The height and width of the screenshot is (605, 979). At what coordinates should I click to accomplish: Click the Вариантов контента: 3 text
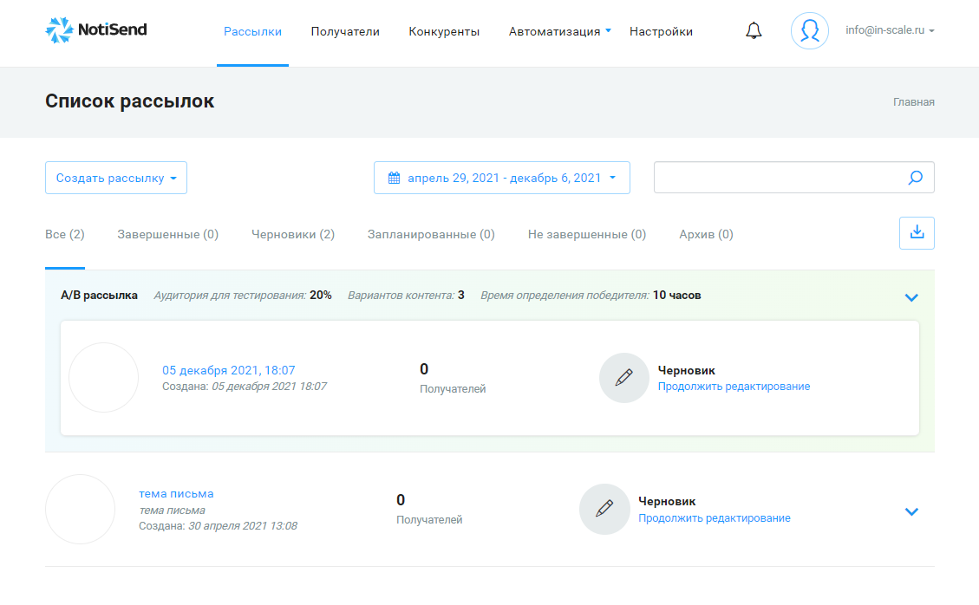click(406, 296)
